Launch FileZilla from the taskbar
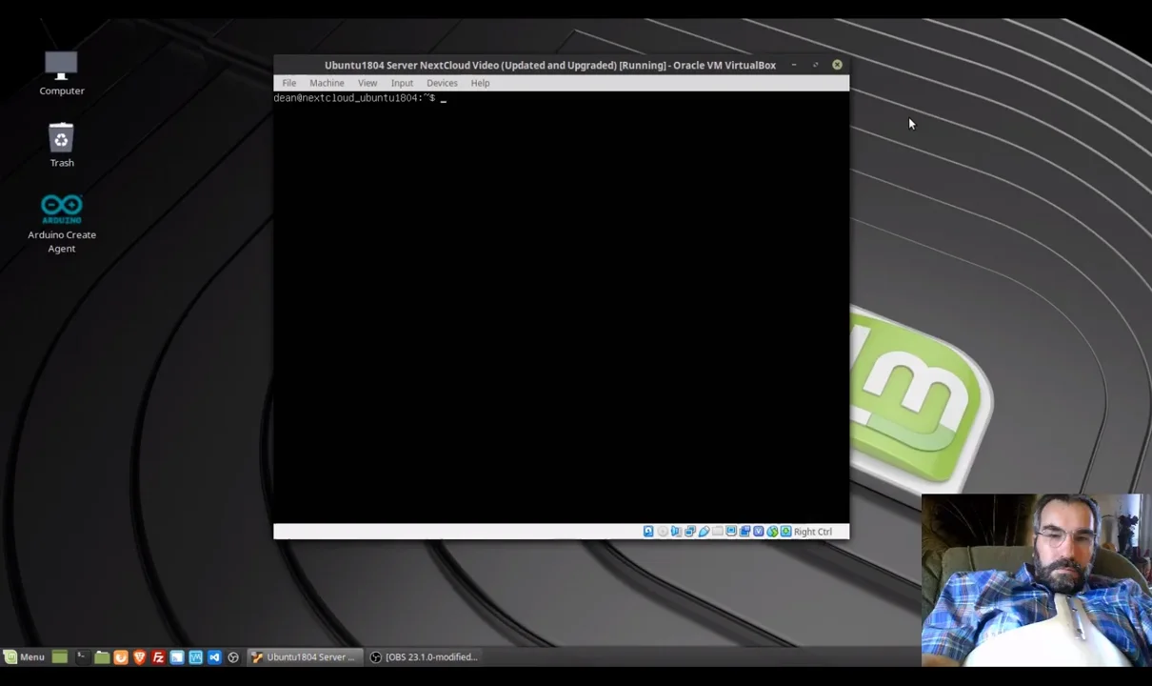The height and width of the screenshot is (686, 1152). (x=158, y=656)
